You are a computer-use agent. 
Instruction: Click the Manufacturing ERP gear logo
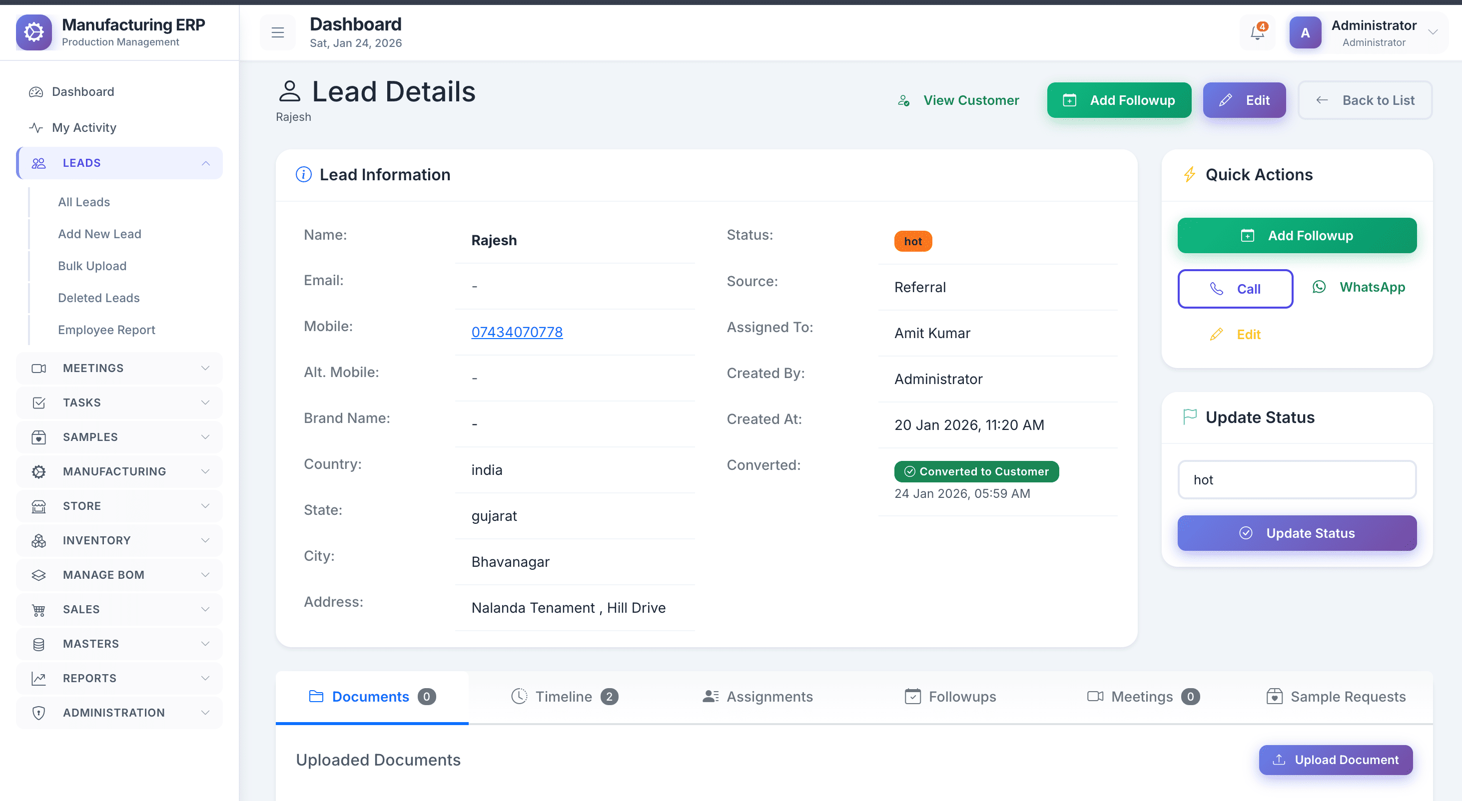tap(34, 32)
